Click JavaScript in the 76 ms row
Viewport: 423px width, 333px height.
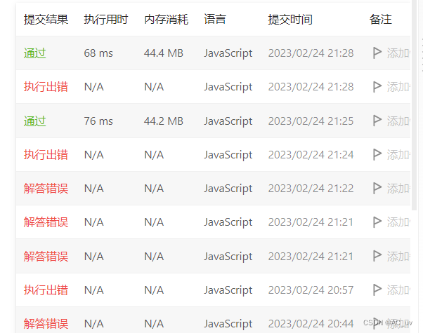[228, 121]
